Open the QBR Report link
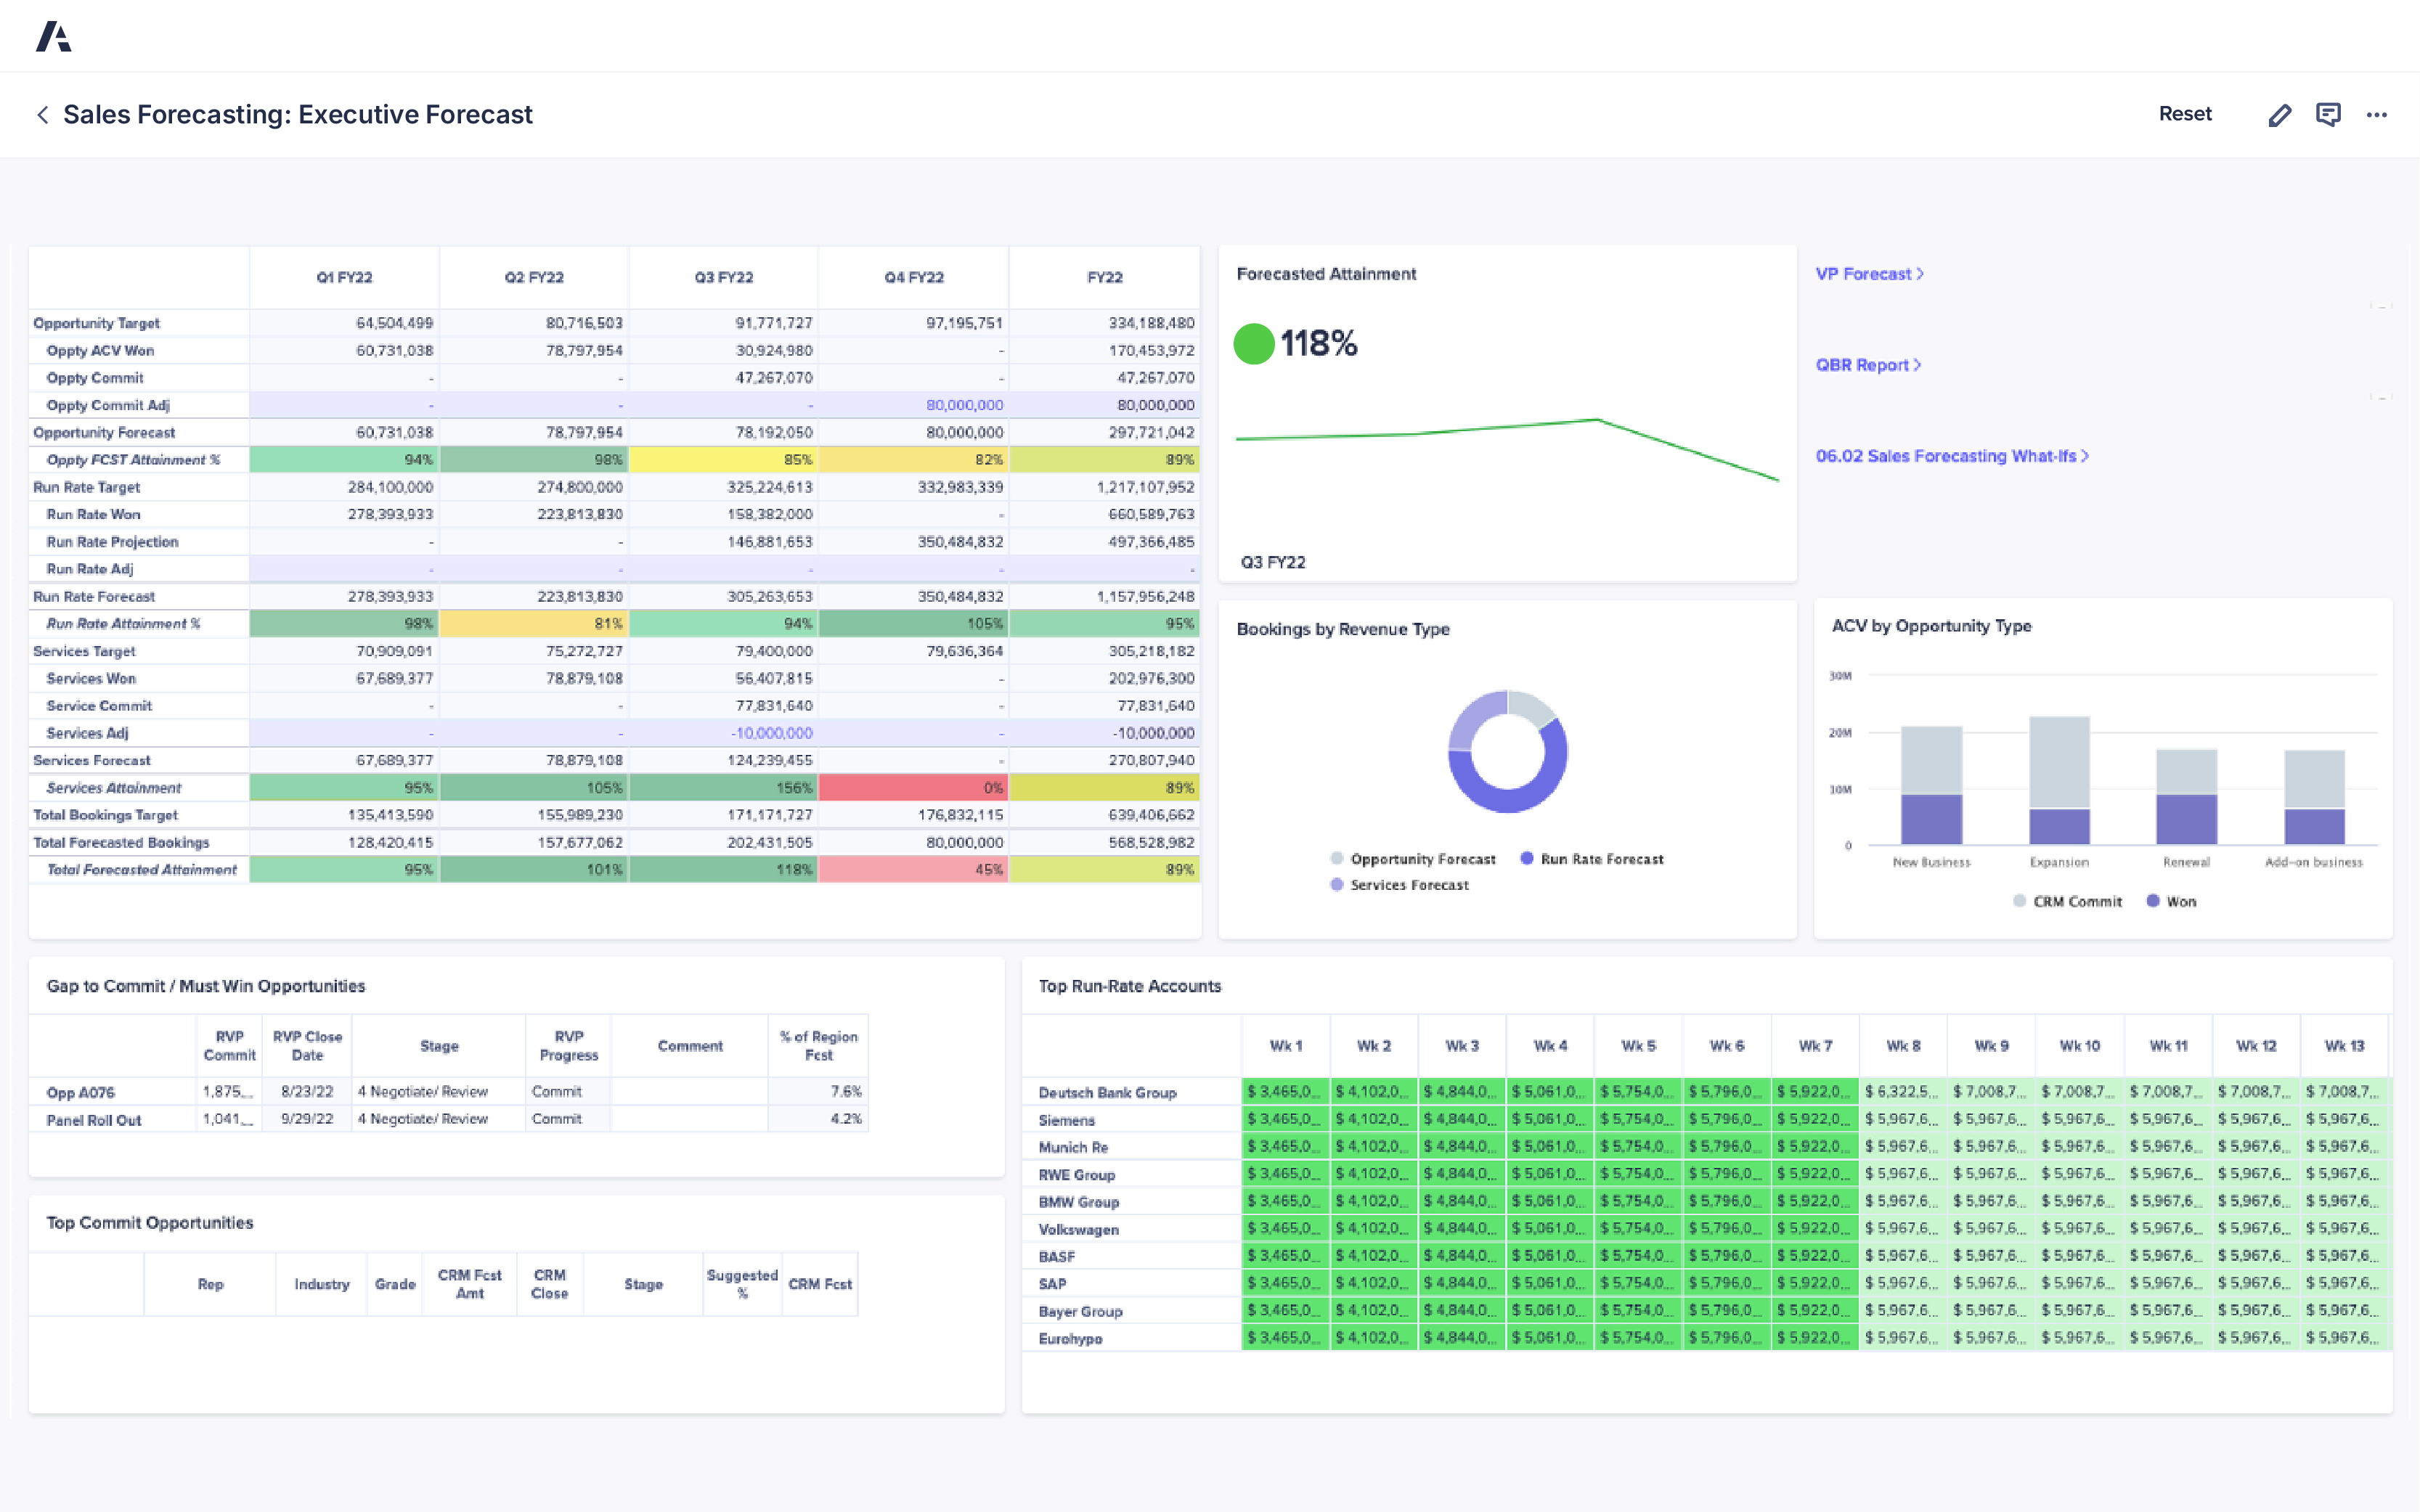This screenshot has width=2420, height=1512. (x=1869, y=364)
